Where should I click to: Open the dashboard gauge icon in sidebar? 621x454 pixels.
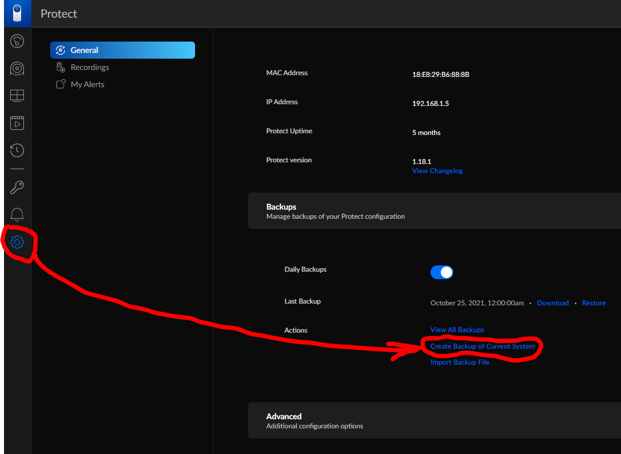(17, 41)
